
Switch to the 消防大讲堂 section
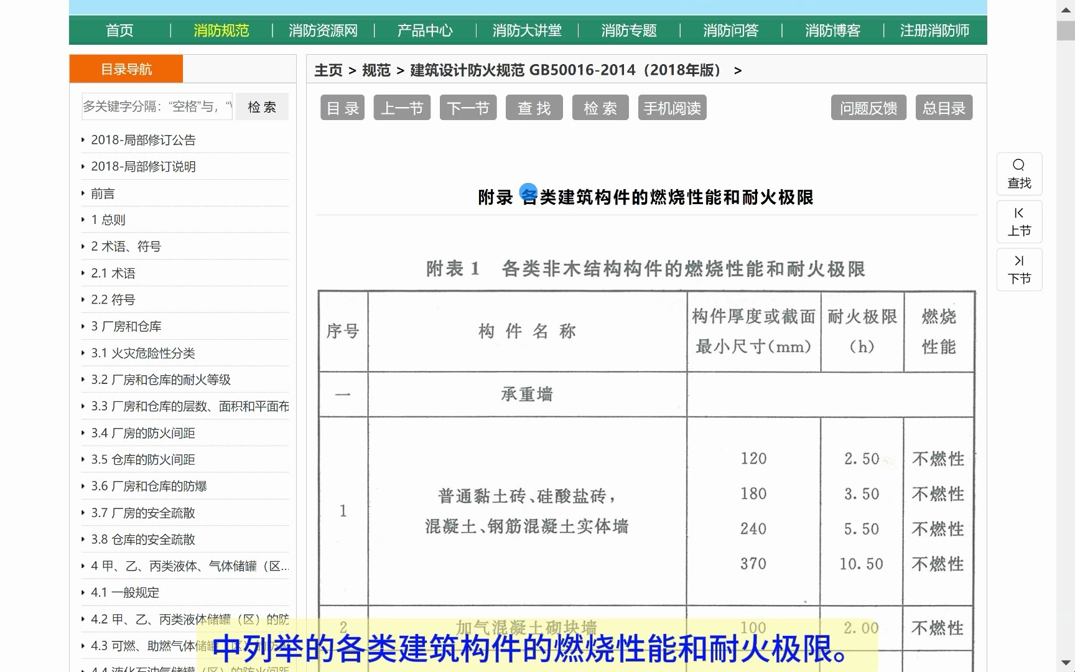526,30
